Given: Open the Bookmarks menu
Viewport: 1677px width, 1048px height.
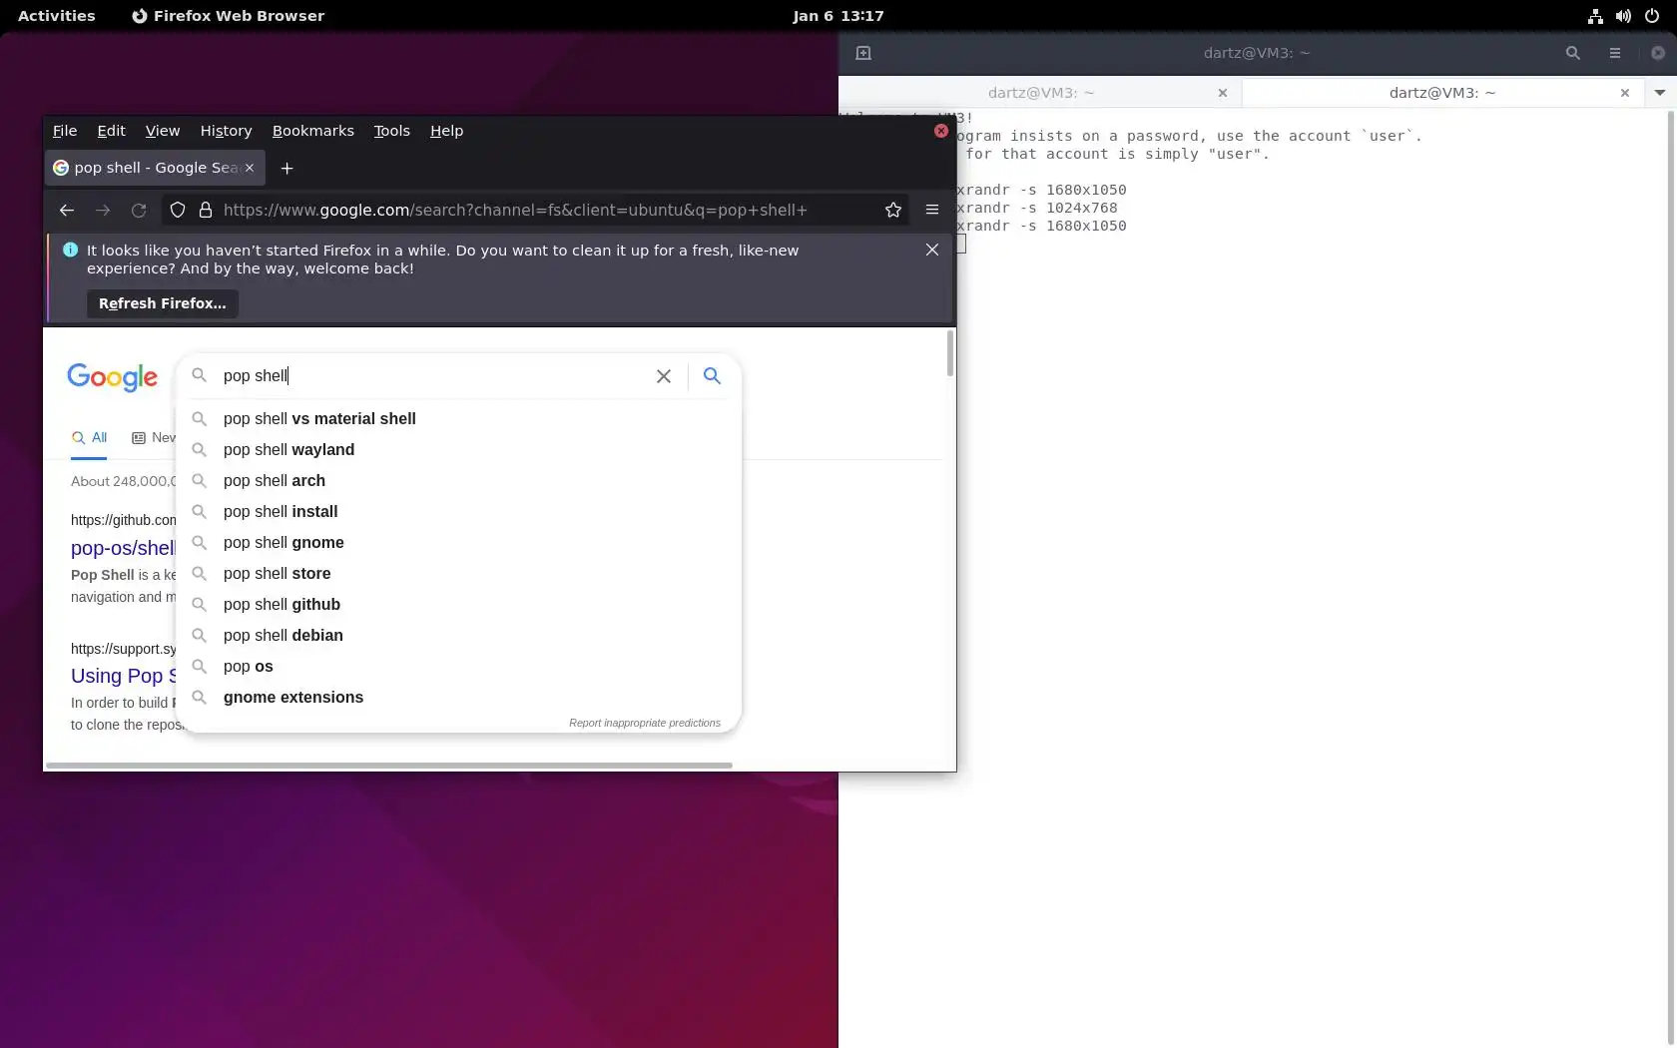Looking at the screenshot, I should click(313, 131).
